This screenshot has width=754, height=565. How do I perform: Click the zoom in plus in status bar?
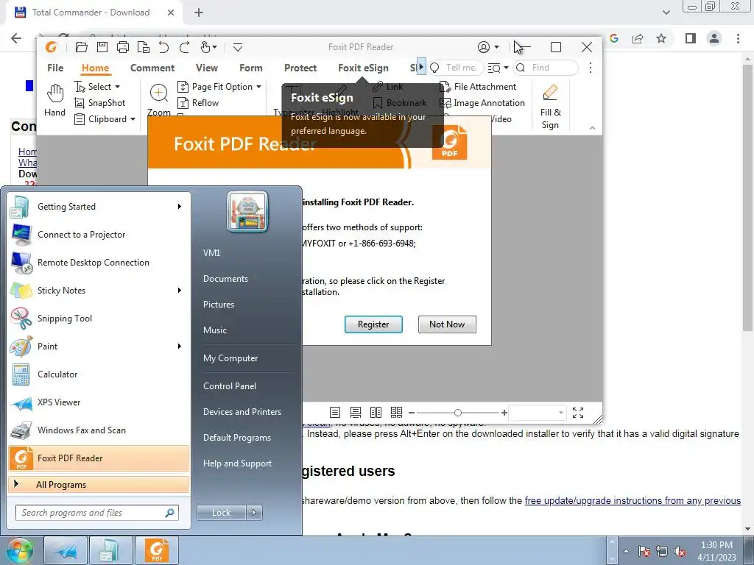pyautogui.click(x=504, y=413)
